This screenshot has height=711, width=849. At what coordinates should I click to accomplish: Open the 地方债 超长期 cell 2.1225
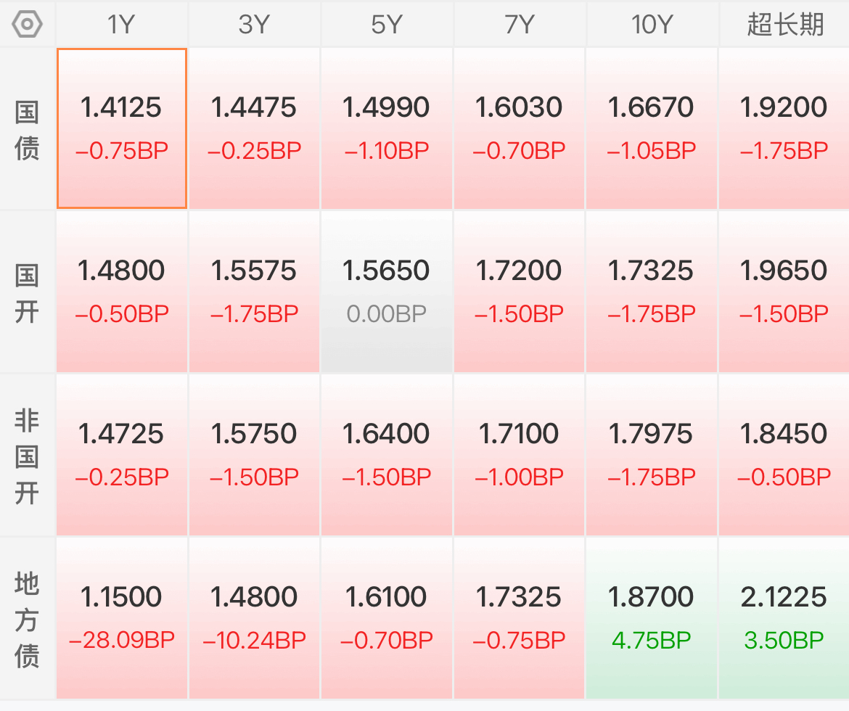pyautogui.click(x=784, y=618)
